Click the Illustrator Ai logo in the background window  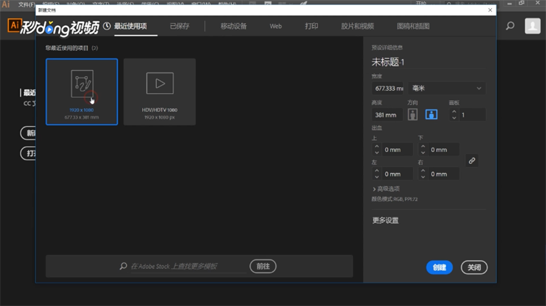point(14,25)
